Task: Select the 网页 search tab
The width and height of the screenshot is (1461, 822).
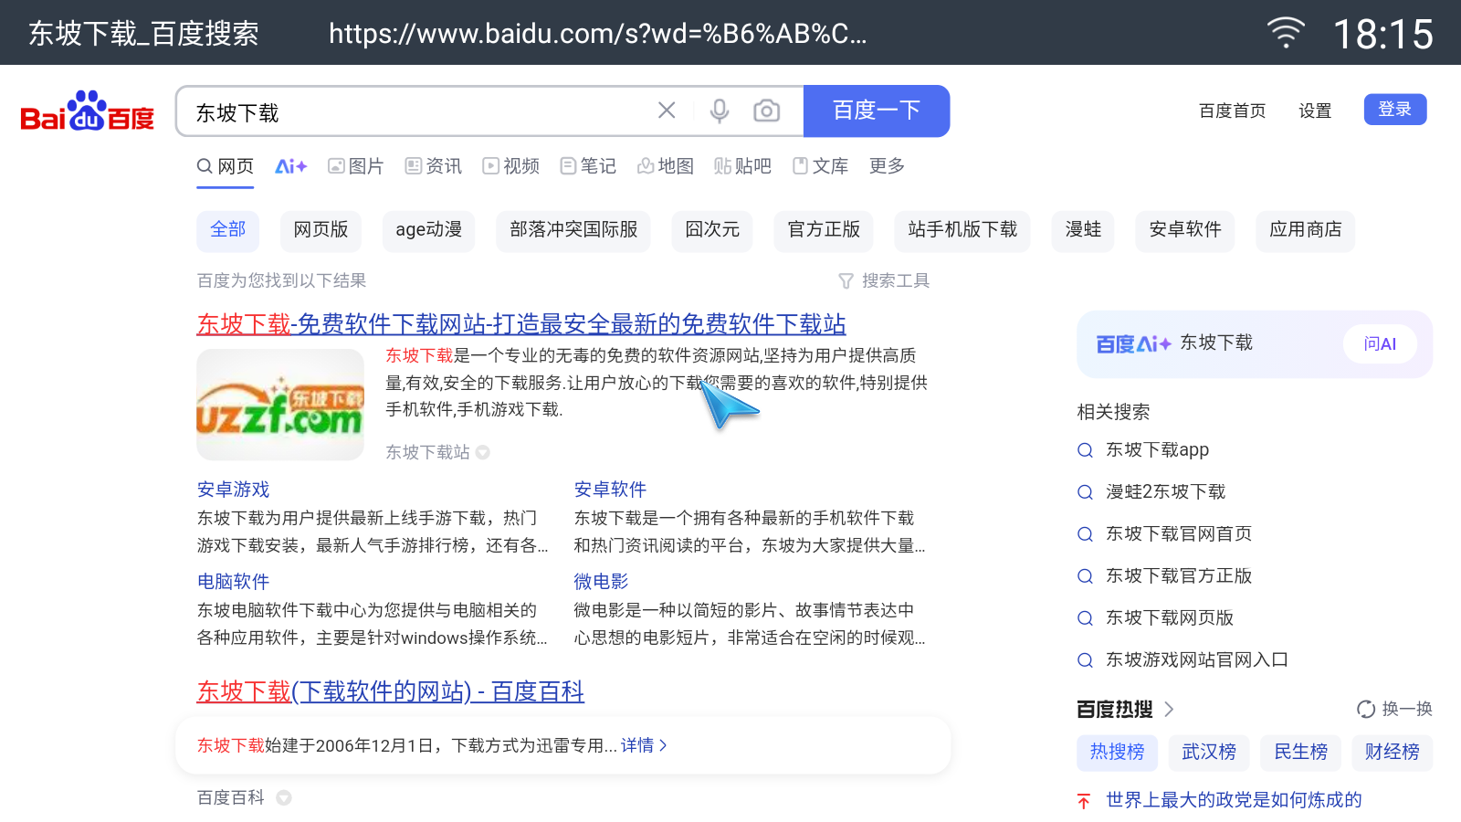Action: coord(225,166)
